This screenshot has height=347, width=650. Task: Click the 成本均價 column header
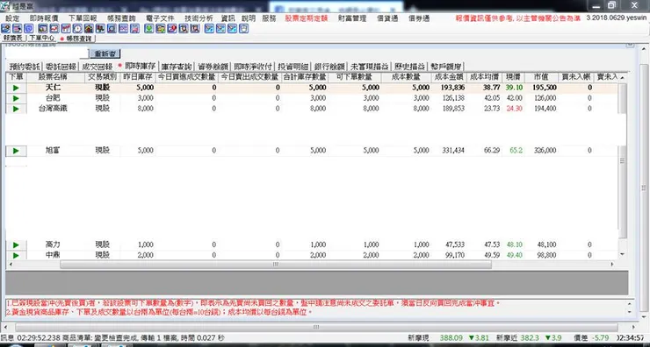pyautogui.click(x=484, y=77)
